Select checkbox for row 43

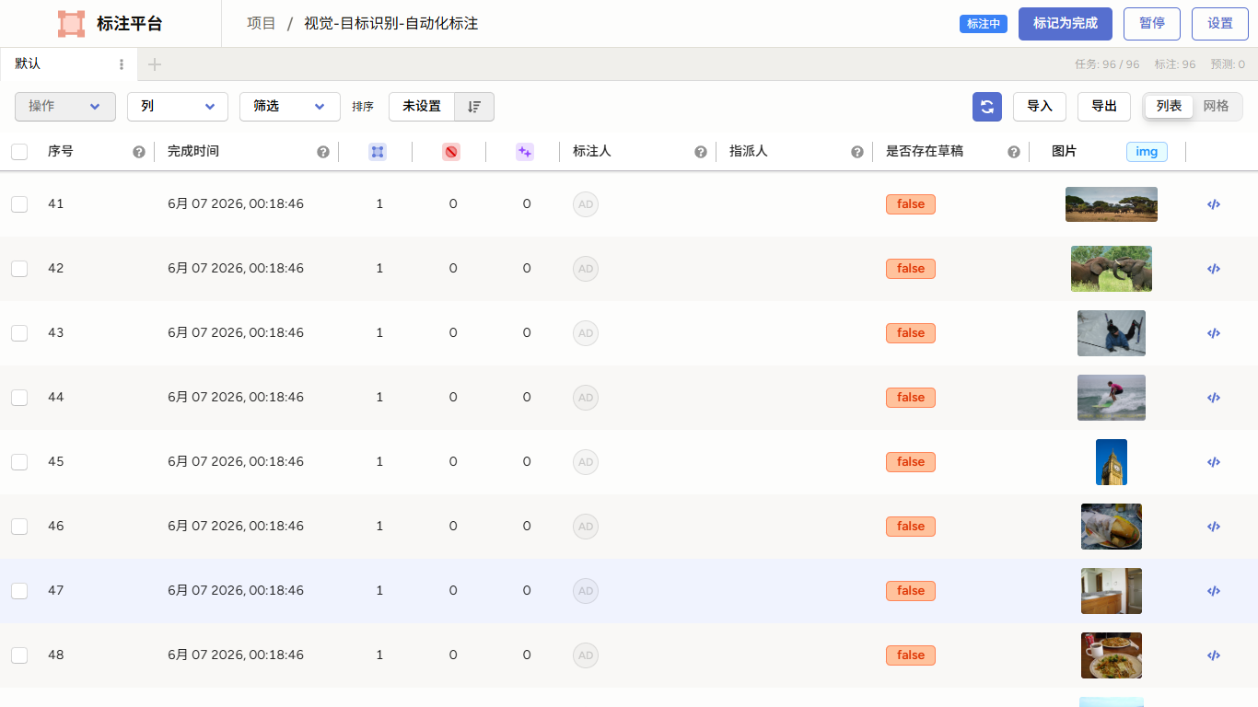point(19,333)
